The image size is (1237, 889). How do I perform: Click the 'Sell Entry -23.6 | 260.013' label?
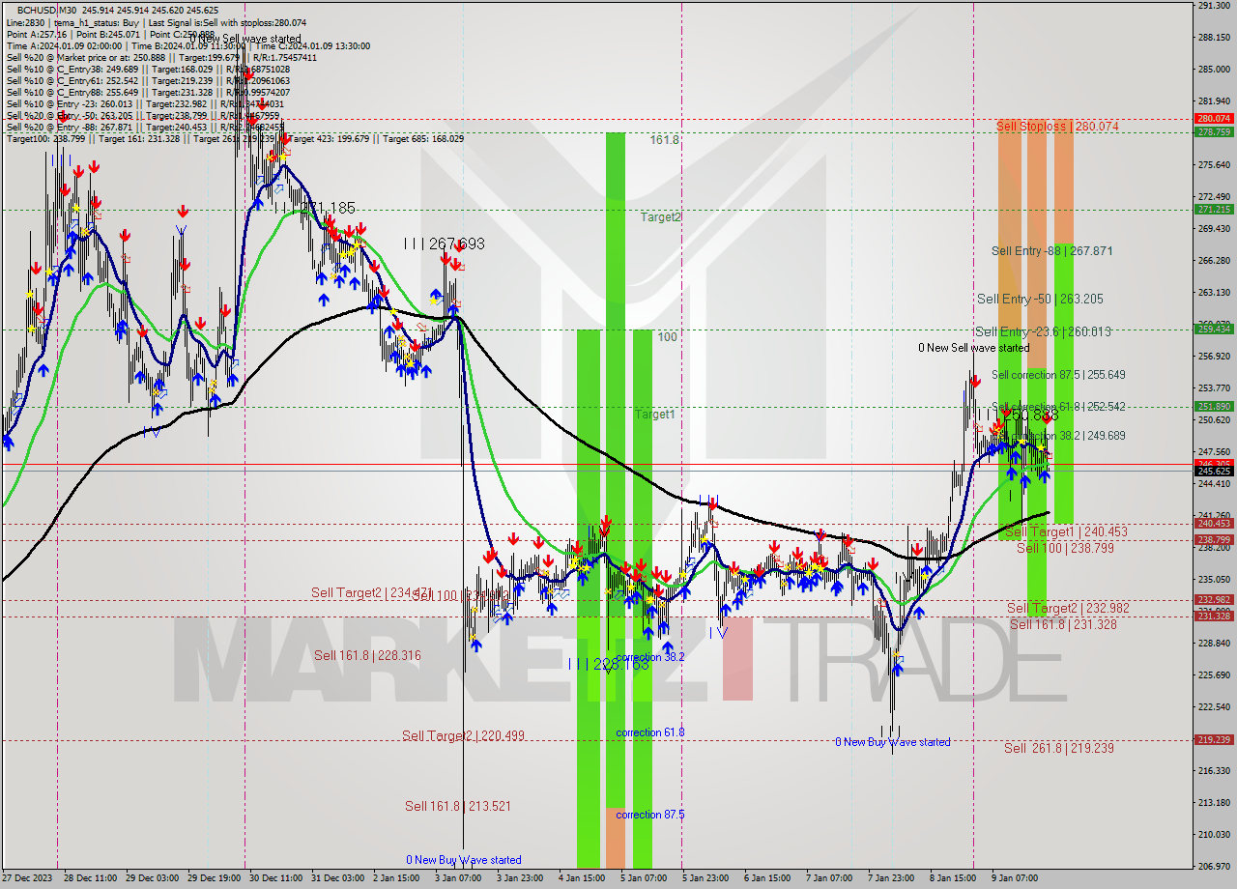pos(1043,332)
